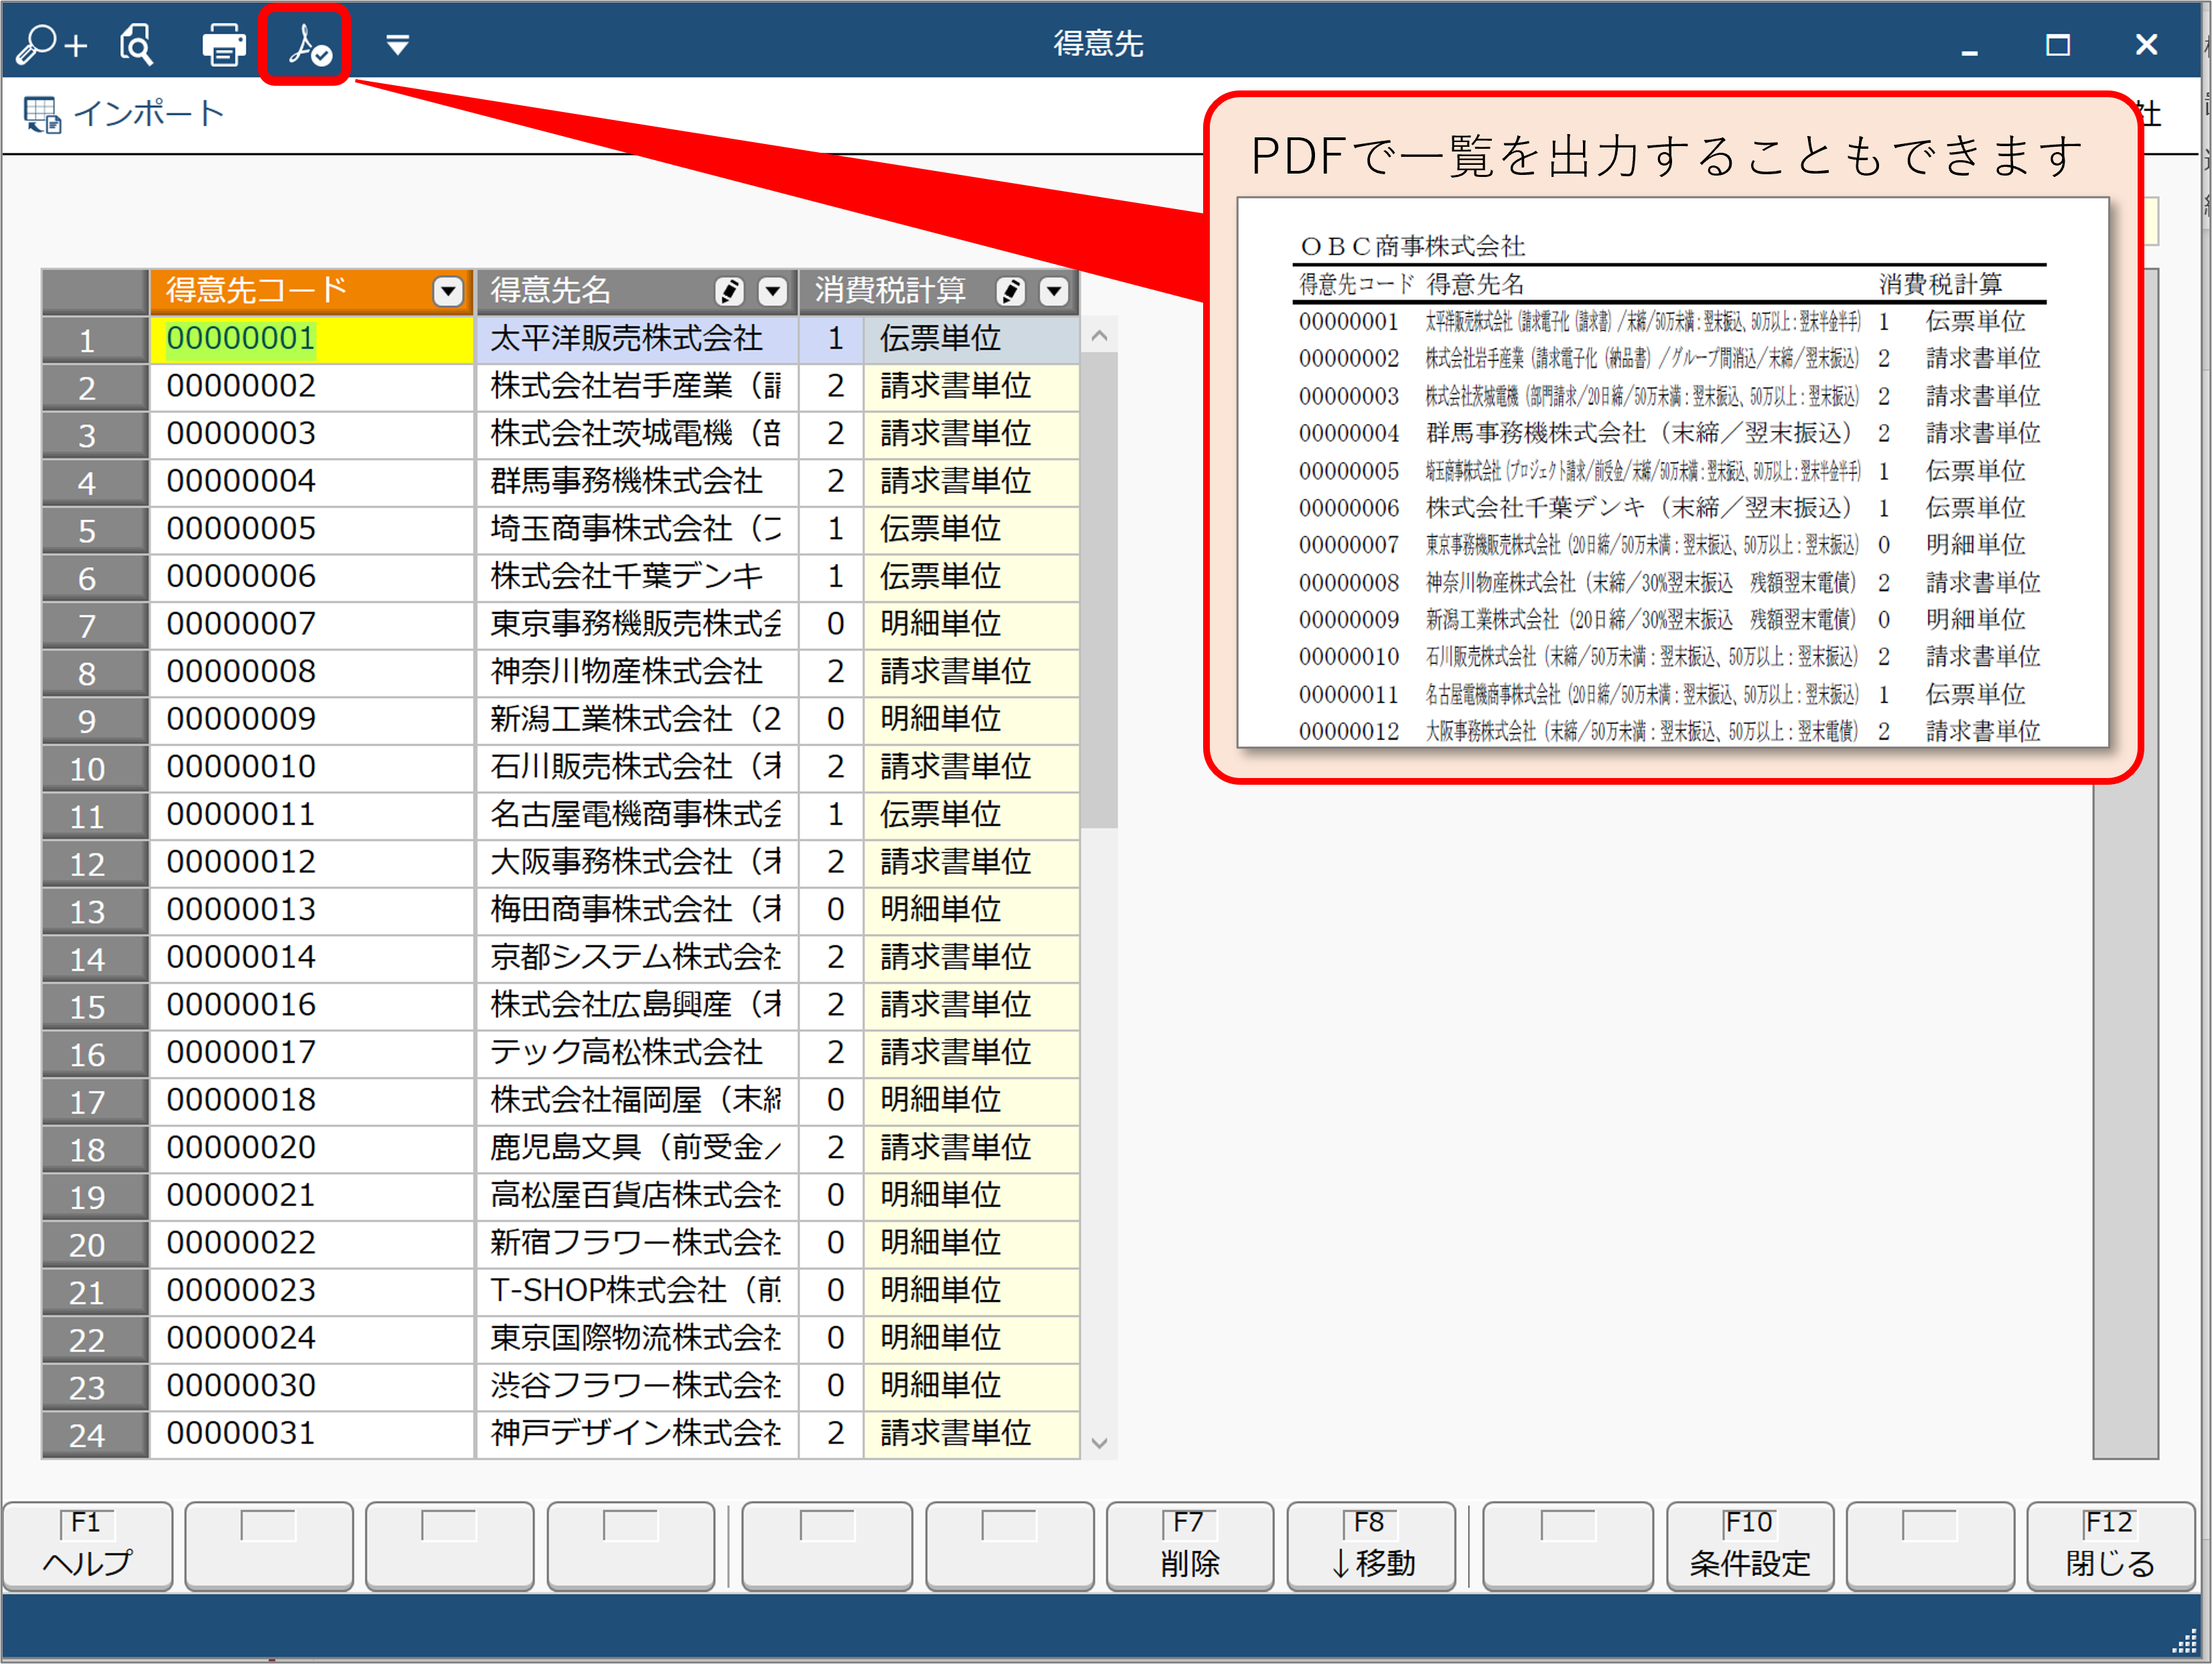Click 明細単位 cell for 東京事務機販売
Image resolution: width=2212 pixels, height=1664 pixels.
[x=971, y=625]
